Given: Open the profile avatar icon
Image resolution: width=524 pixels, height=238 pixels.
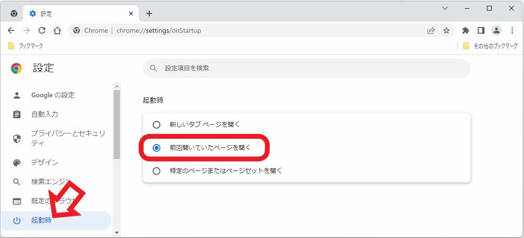Looking at the screenshot, I should point(496,30).
